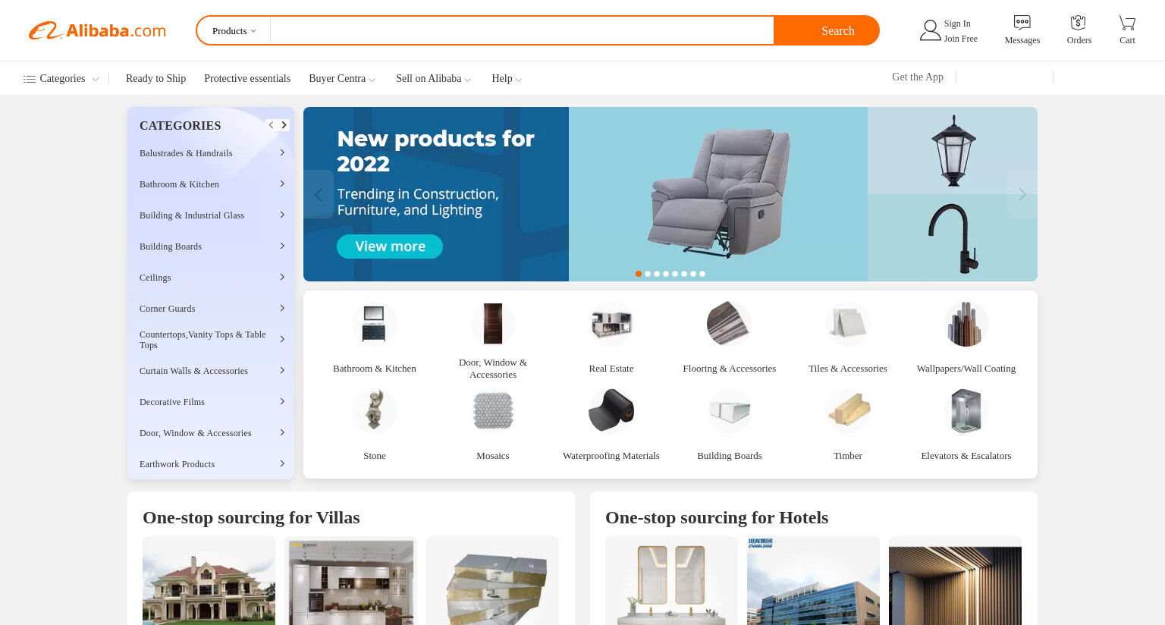
Task: Open the Orders icon
Action: tap(1079, 23)
